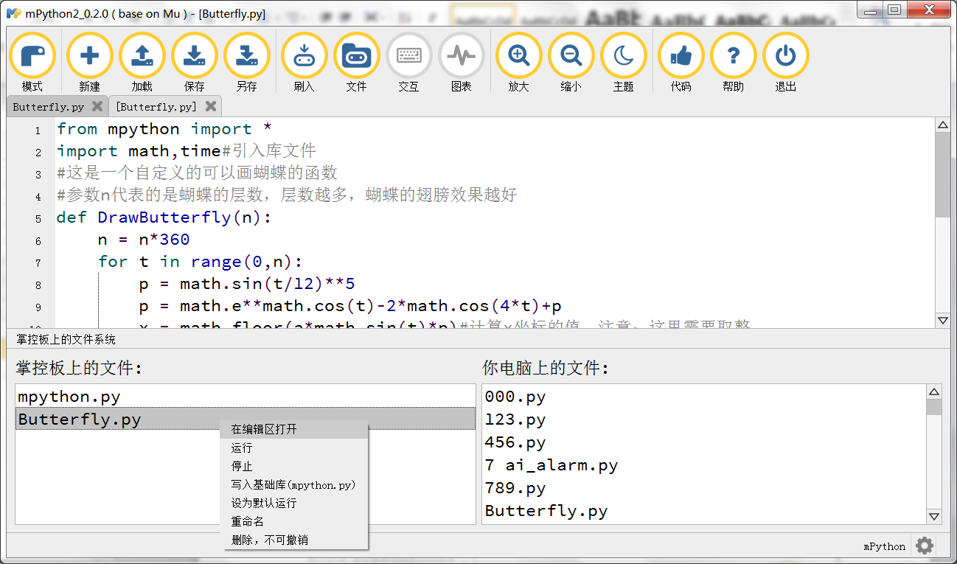Open the 模式 mode icon
The height and width of the screenshot is (564, 957).
coord(32,56)
